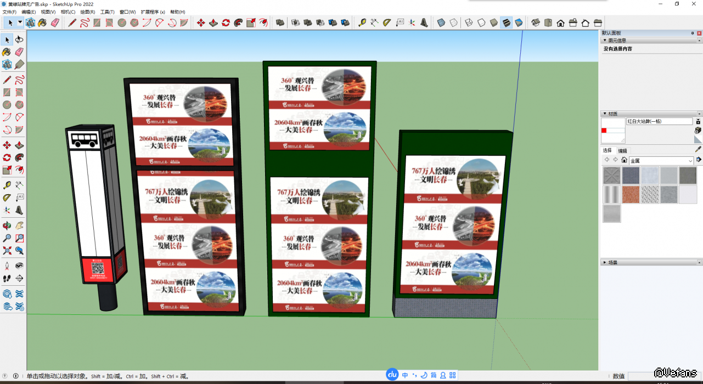Activate the Move tool in top toolbar
This screenshot has width=703, height=384.
point(201,22)
